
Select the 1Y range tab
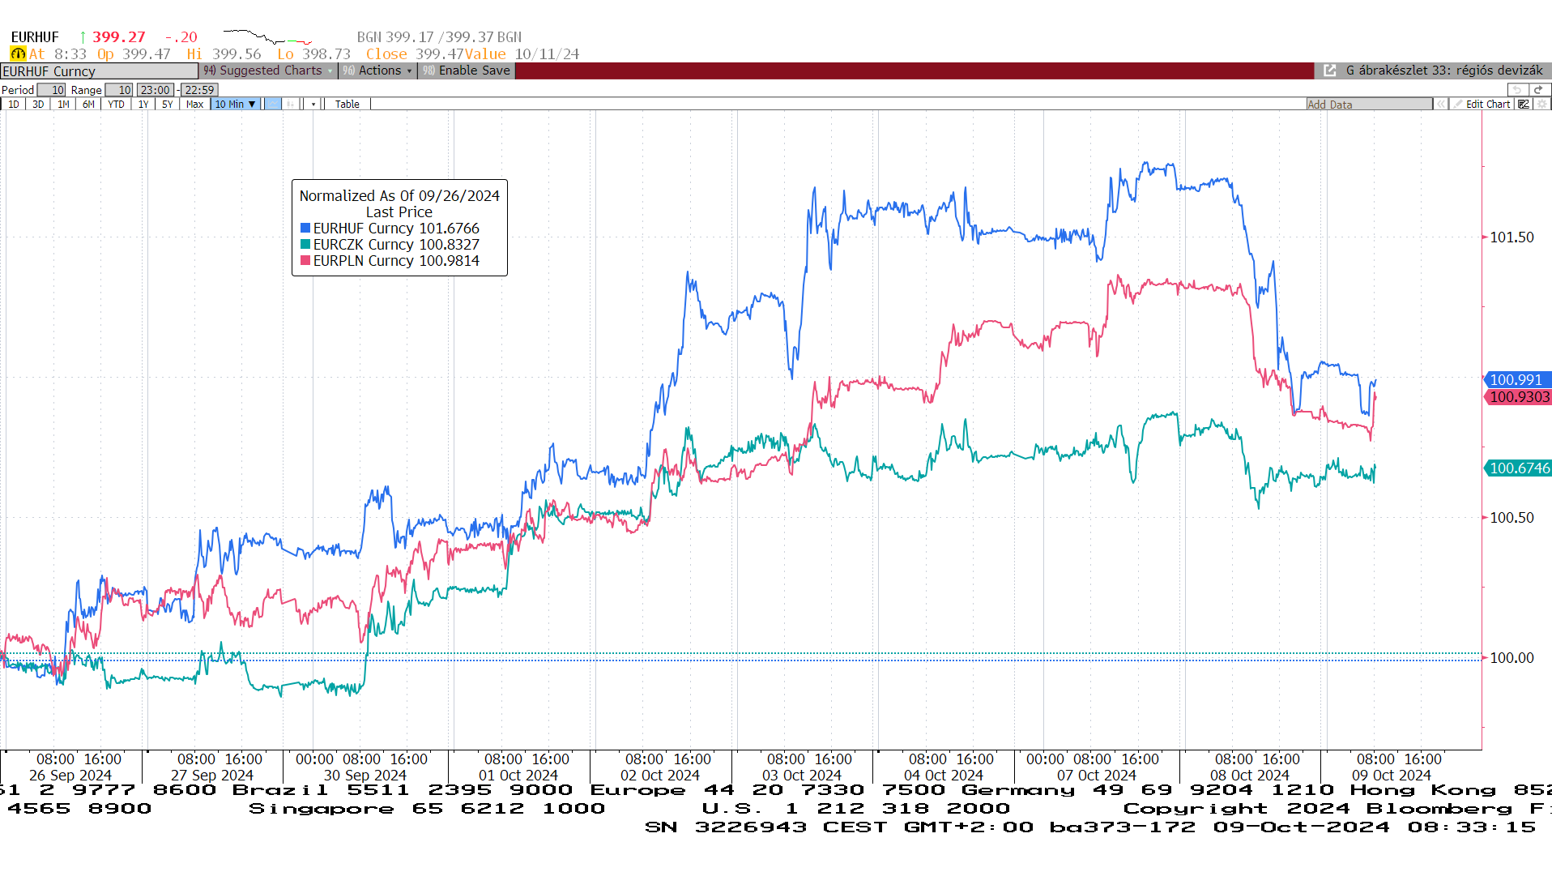143,104
